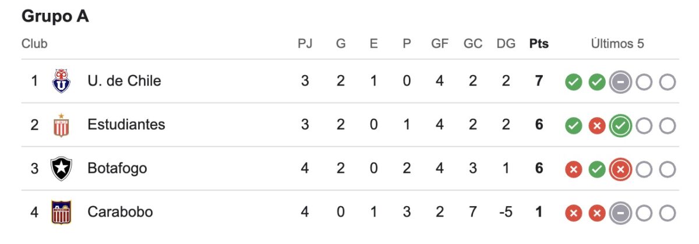Click Botafogo's circled red loss icon
The height and width of the screenshot is (244, 699).
pyautogui.click(x=620, y=169)
